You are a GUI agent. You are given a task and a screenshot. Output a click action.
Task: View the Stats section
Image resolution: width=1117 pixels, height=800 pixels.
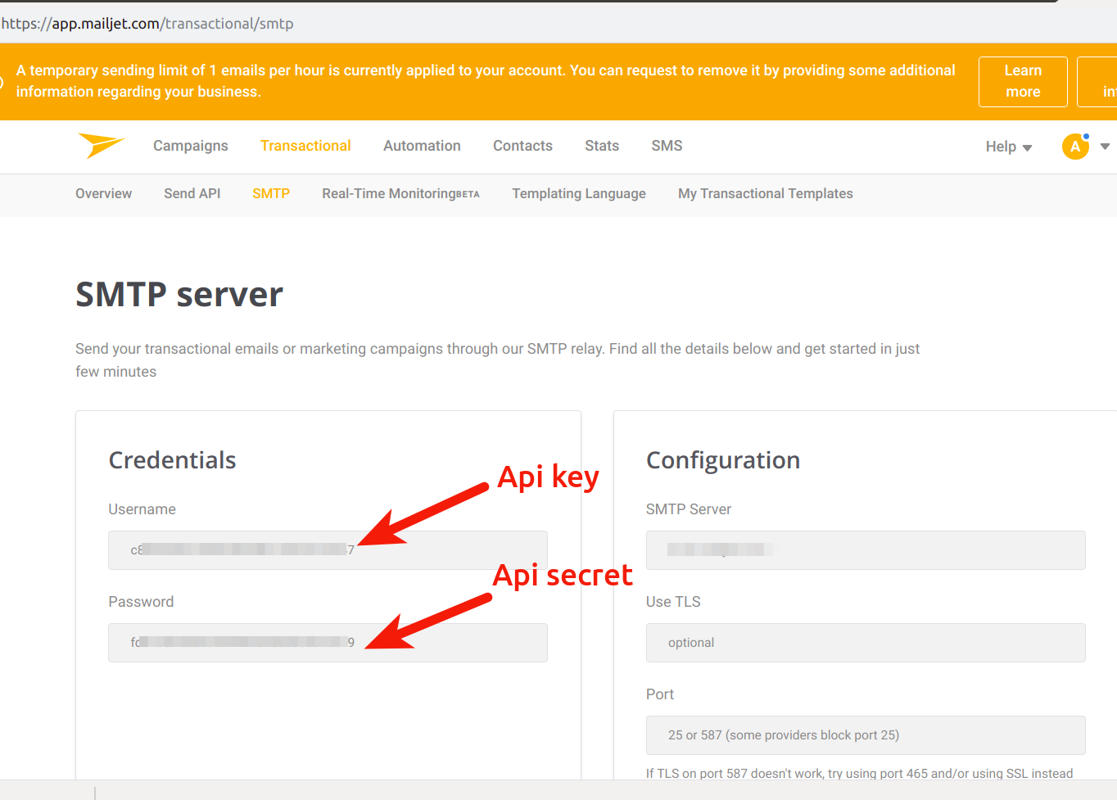tap(602, 146)
